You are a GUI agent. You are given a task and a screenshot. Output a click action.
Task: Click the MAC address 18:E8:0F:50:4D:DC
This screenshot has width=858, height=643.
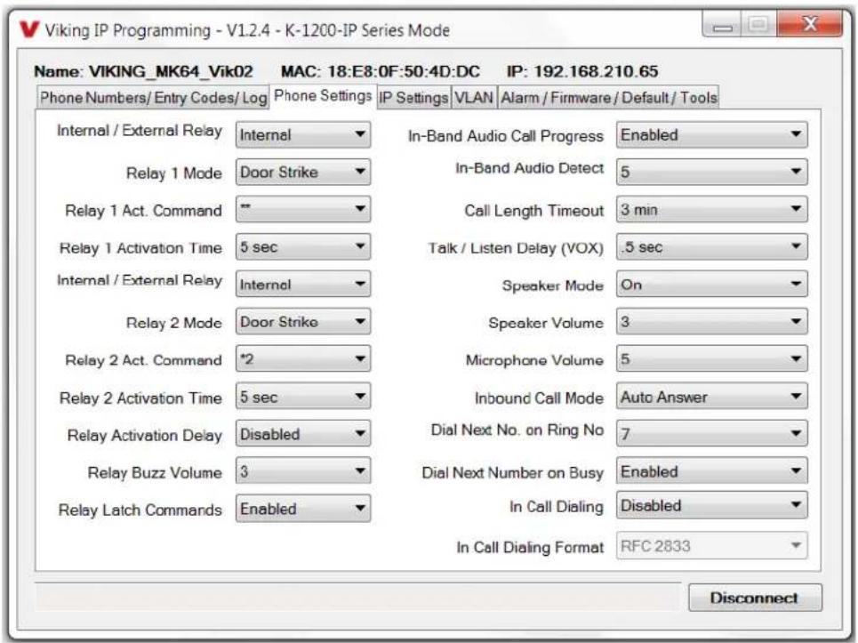click(404, 72)
